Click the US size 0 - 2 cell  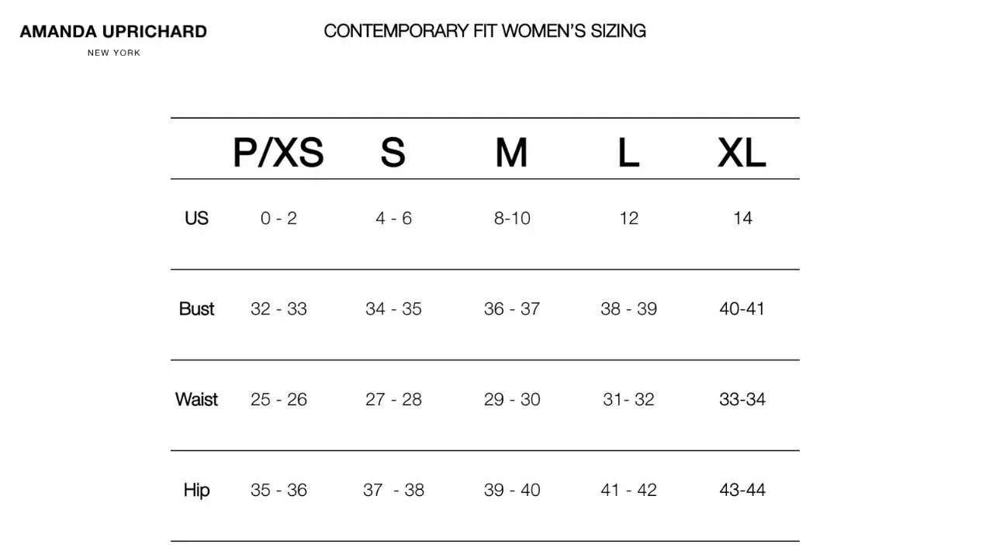(279, 219)
